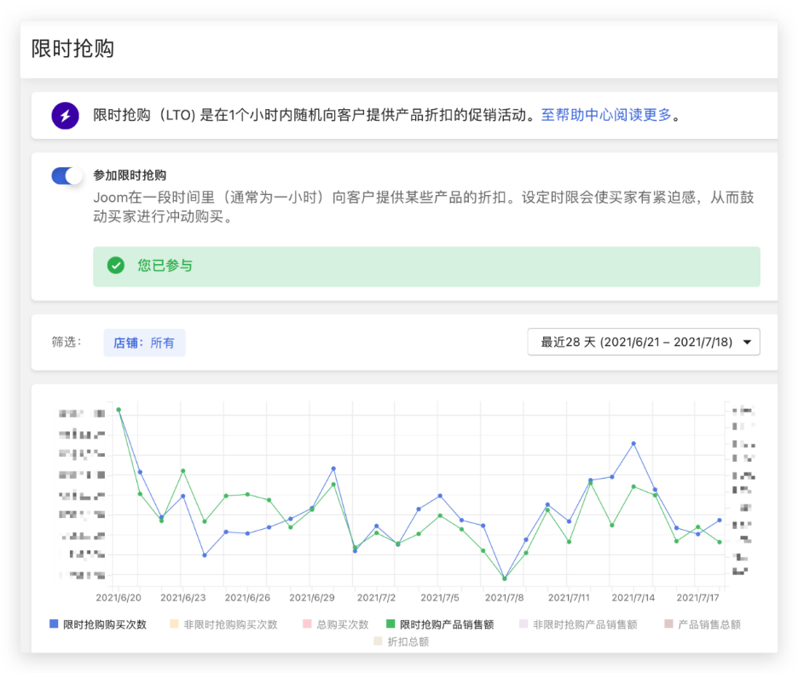
Task: Click the beige legend square for 折扣总额
Action: coord(378,641)
